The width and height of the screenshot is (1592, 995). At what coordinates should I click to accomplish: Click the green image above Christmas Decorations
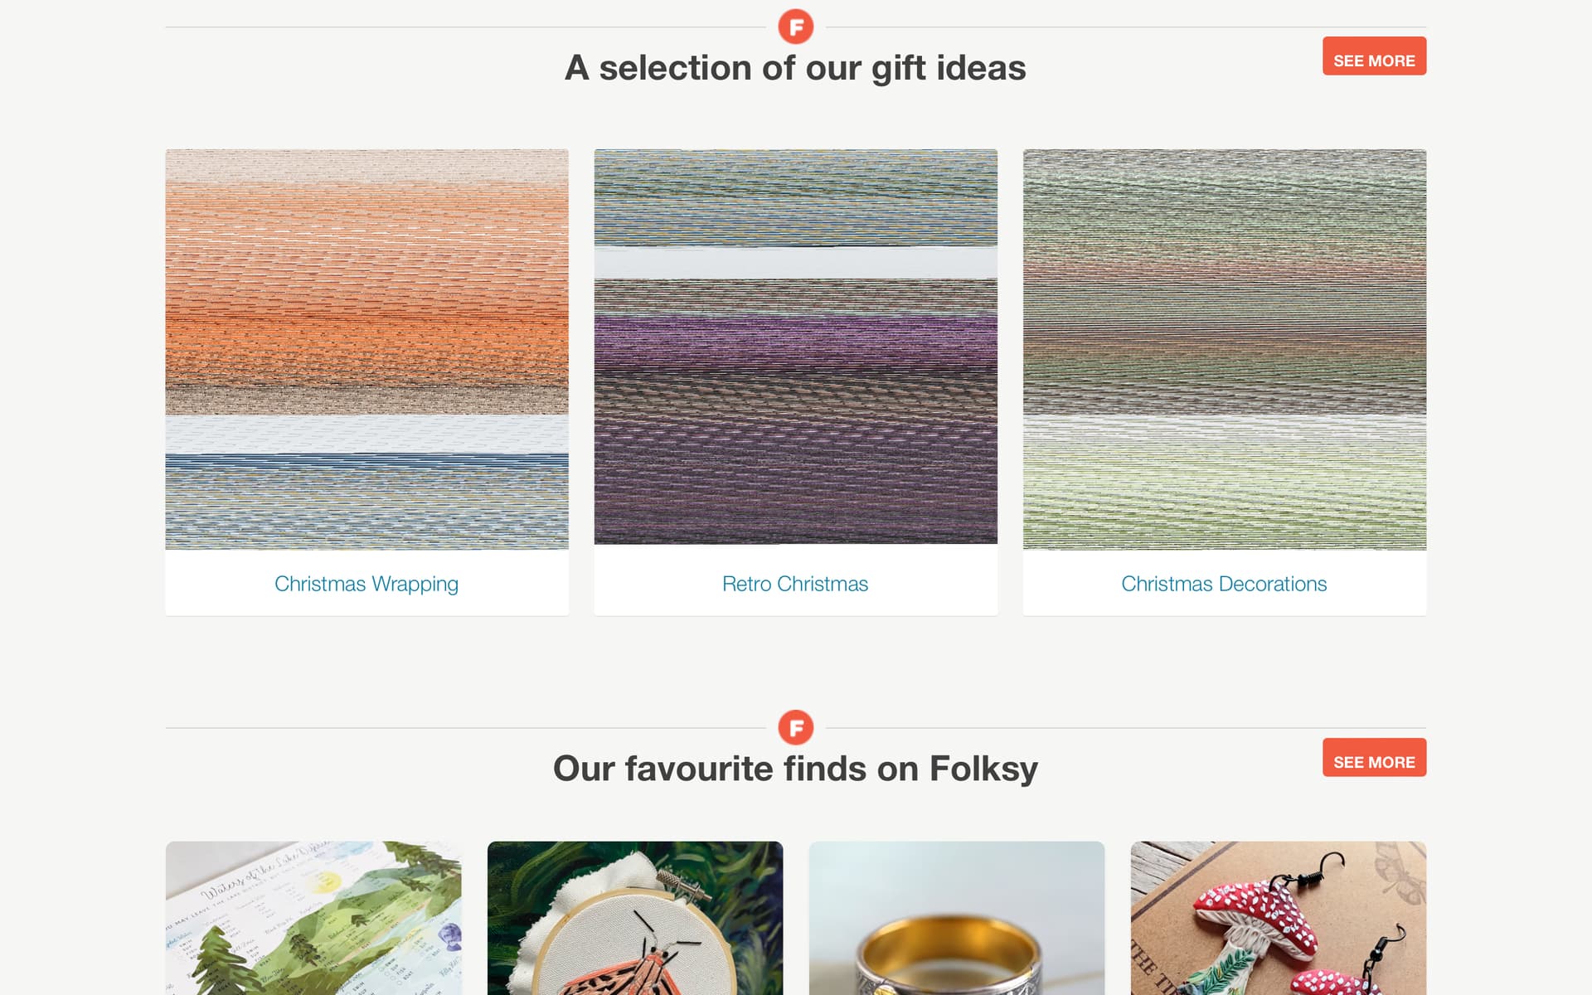1224,348
